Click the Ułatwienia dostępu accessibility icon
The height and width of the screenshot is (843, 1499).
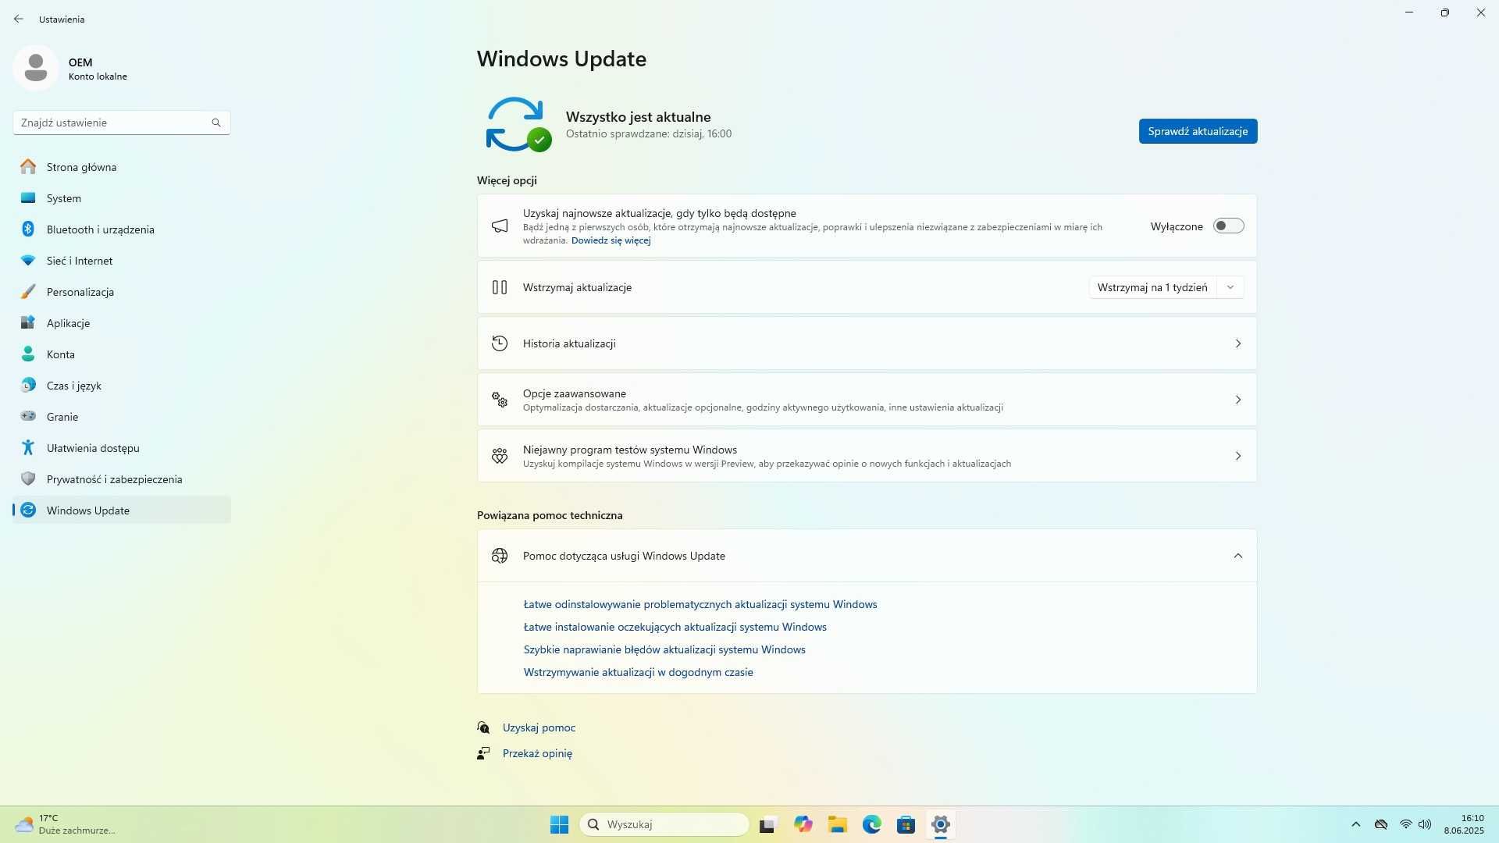(x=28, y=447)
